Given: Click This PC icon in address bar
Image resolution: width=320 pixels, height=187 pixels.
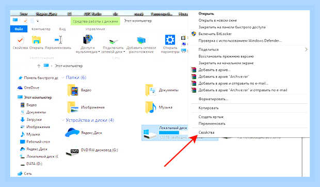Looking at the screenshot, I should tap(46, 66).
